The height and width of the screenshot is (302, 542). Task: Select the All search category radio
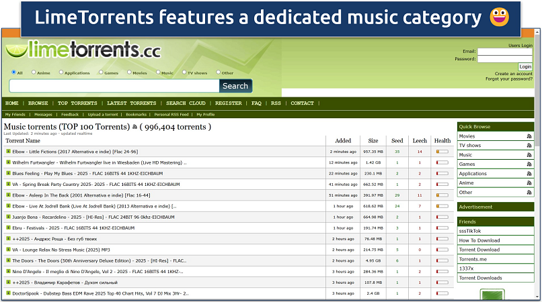point(14,72)
